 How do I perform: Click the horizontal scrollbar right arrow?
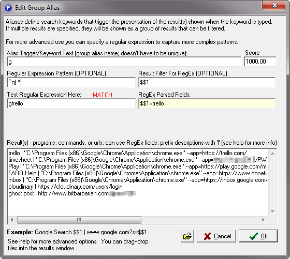tap(264, 220)
